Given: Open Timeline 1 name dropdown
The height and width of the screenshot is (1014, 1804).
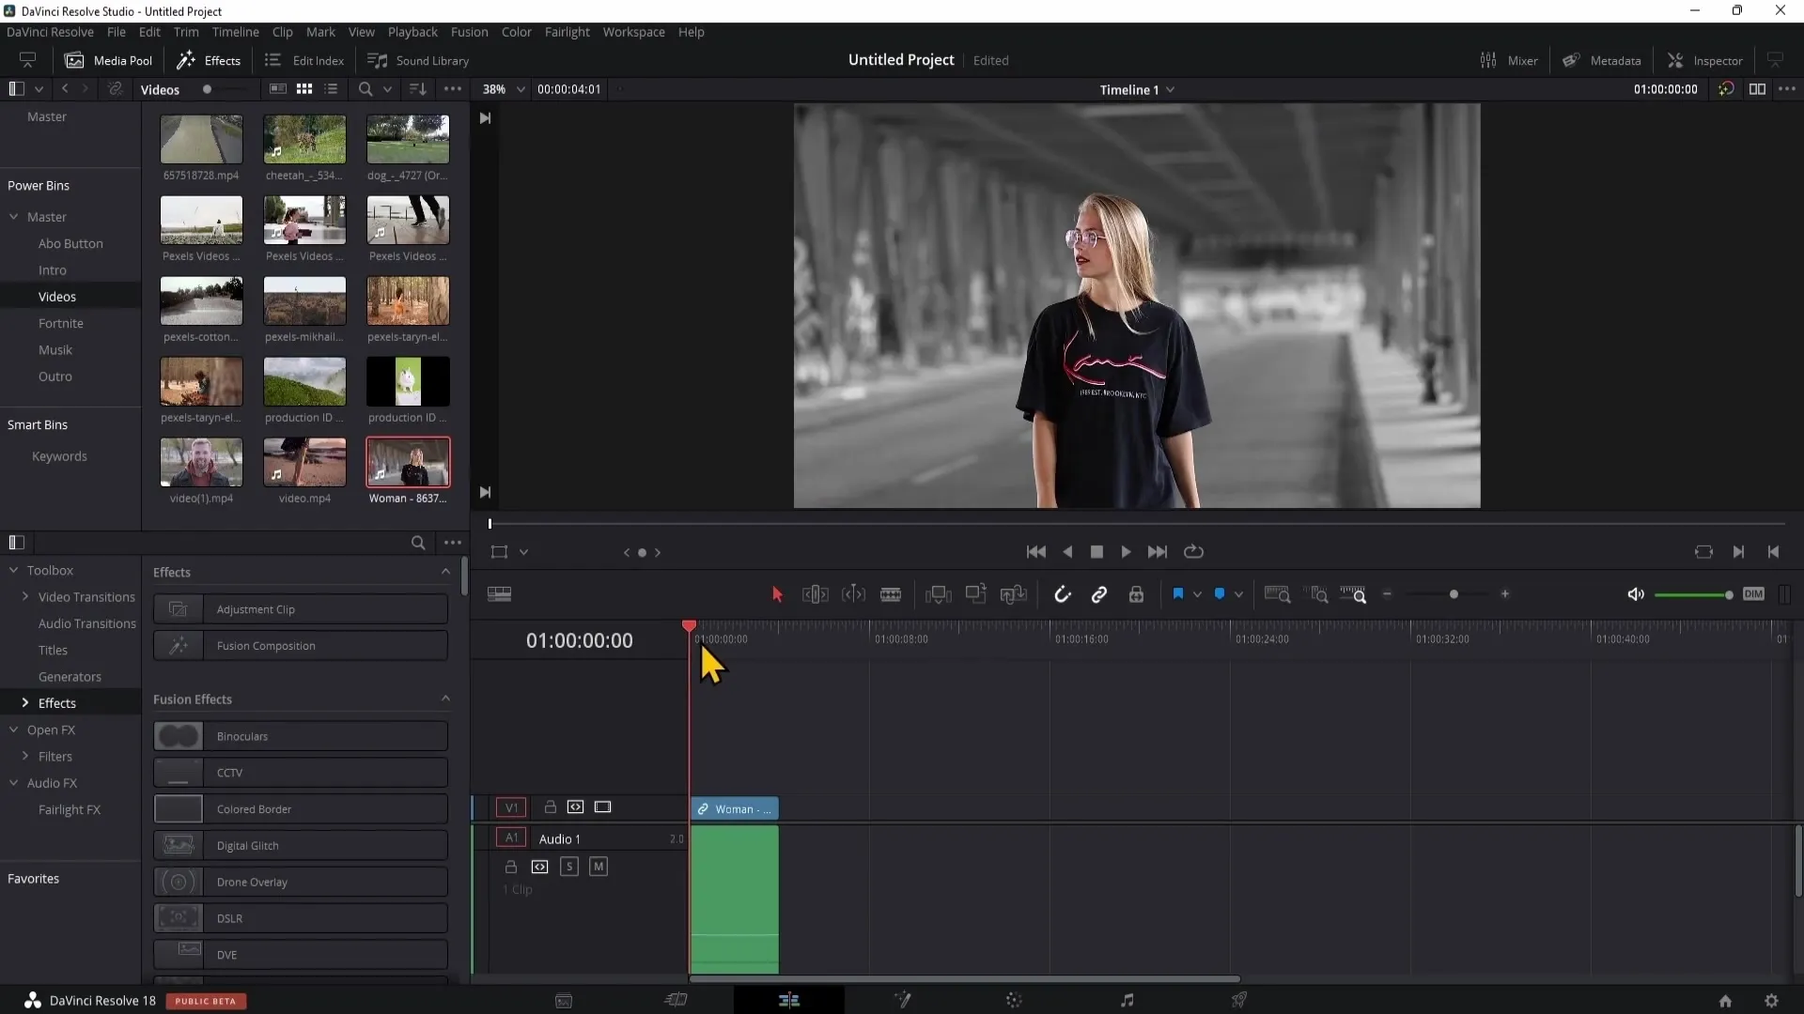Looking at the screenshot, I should tap(1137, 89).
